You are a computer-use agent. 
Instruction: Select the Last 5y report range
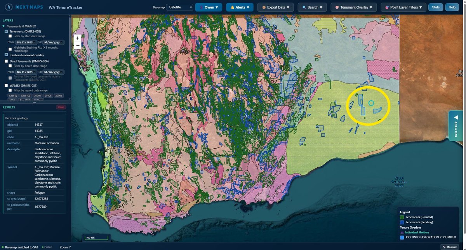coord(13,95)
